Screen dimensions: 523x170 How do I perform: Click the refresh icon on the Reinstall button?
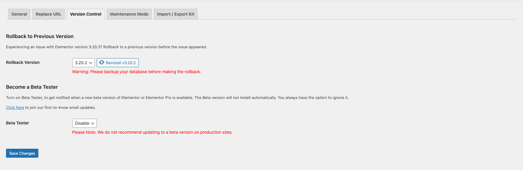point(102,62)
